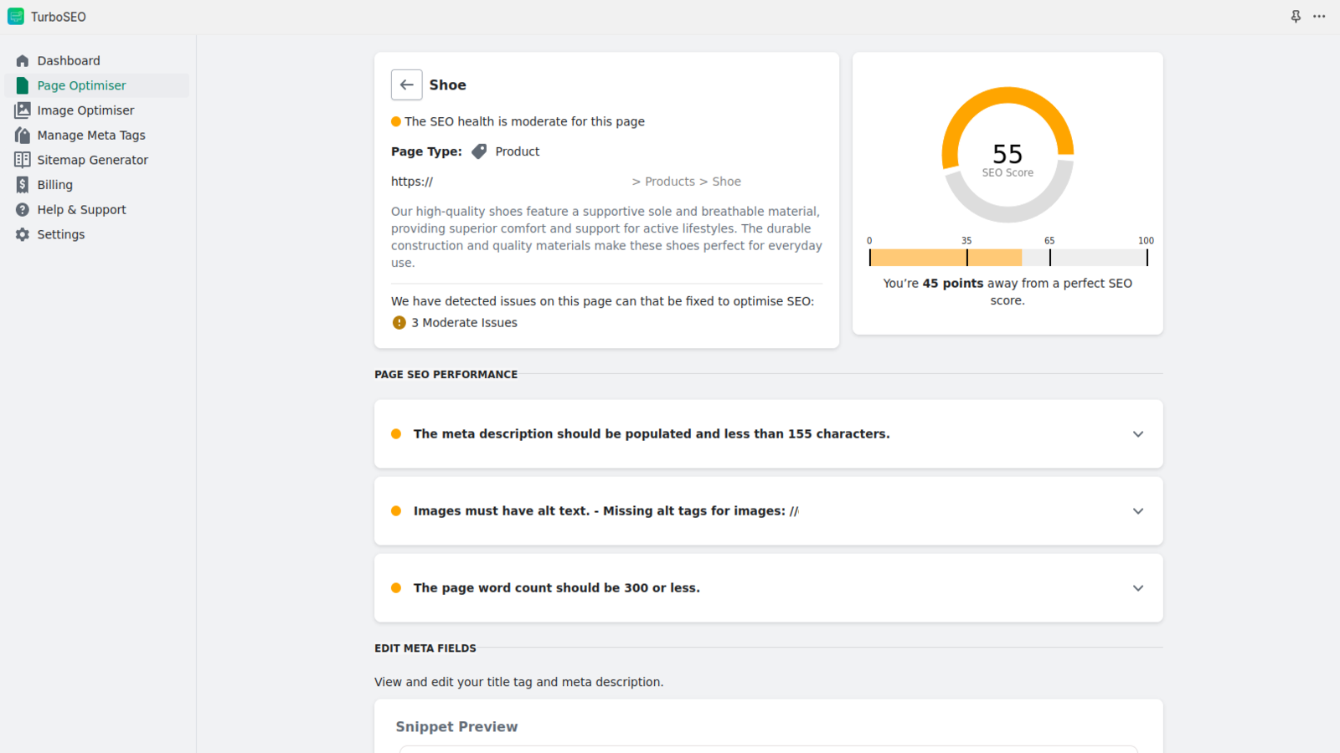The width and height of the screenshot is (1340, 753).
Task: Open Manage Meta Tags
Action: [x=90, y=135]
